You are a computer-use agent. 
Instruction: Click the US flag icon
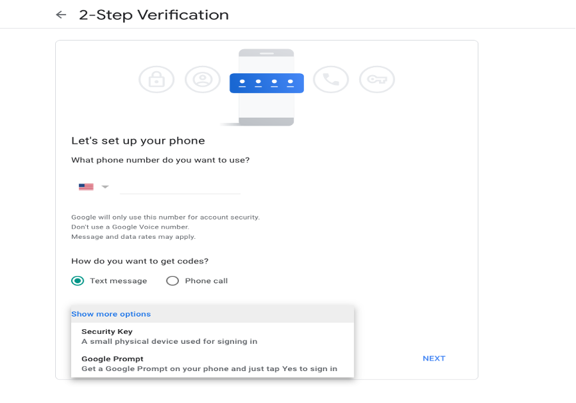click(86, 187)
